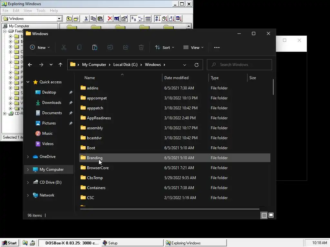Click the Forward arrow navigation button
The width and height of the screenshot is (330, 247).
click(x=41, y=65)
